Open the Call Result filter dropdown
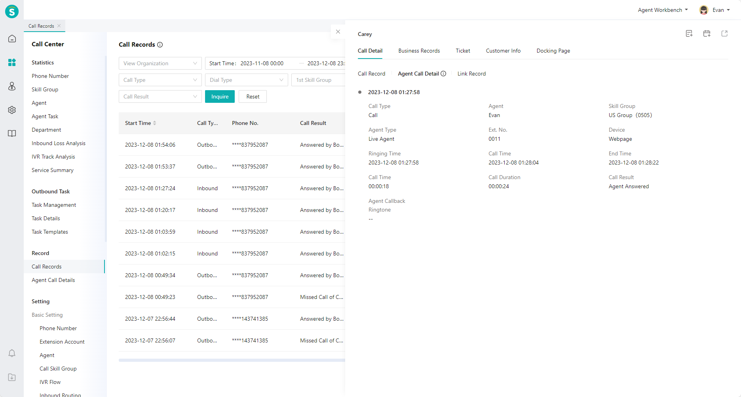Image resolution: width=741 pixels, height=397 pixels. (x=160, y=96)
